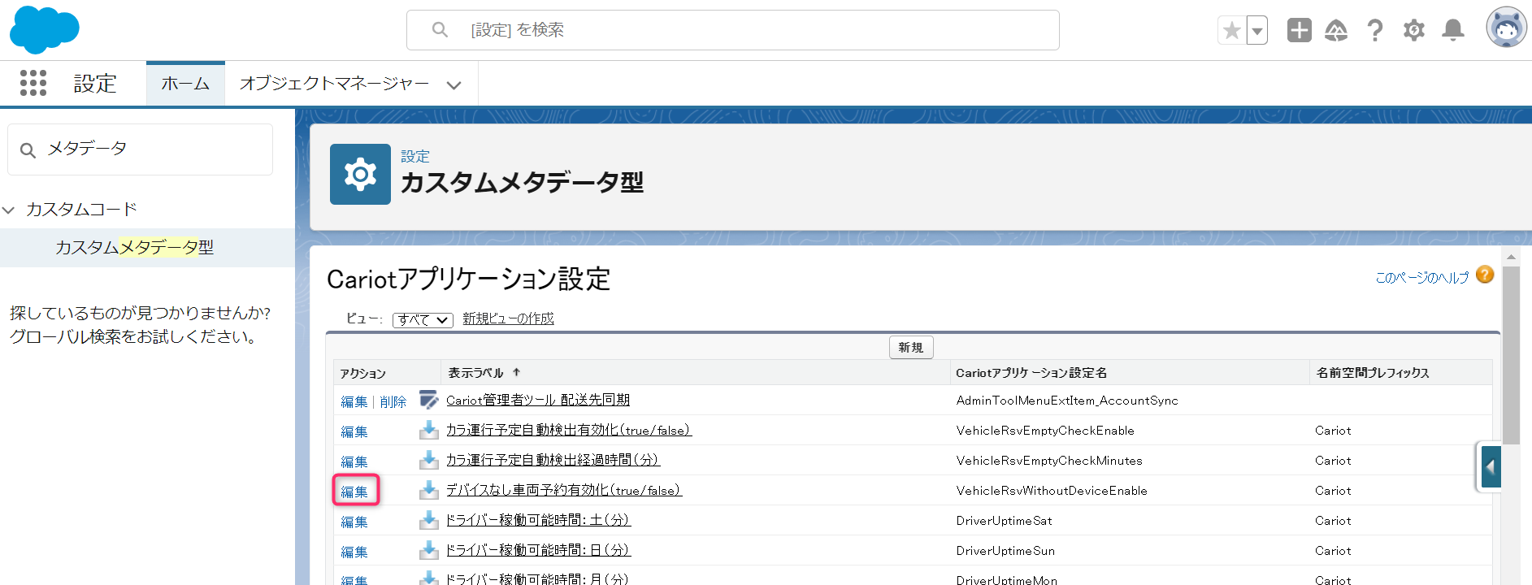Viewport: 1532px width, 585px height.
Task: Open the setup gear menu
Action: pyautogui.click(x=1414, y=30)
